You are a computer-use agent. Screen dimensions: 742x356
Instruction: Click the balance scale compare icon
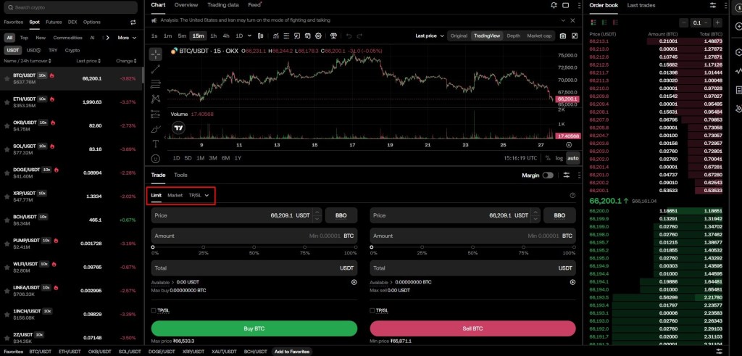tap(334, 36)
